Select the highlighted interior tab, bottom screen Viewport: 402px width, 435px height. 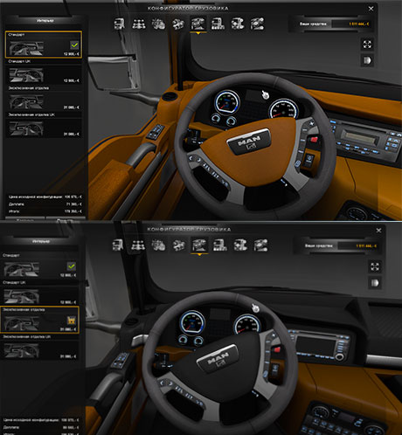pos(199,245)
